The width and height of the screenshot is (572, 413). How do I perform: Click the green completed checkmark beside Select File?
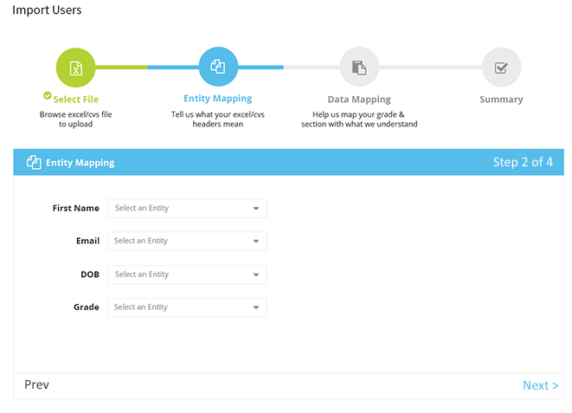(x=48, y=96)
